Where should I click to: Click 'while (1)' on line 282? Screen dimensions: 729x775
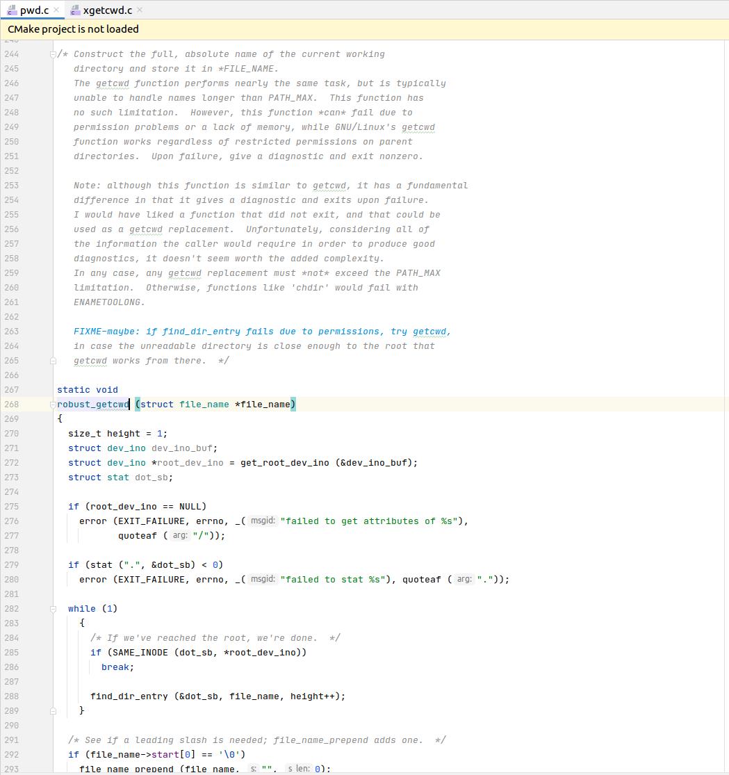click(x=93, y=609)
